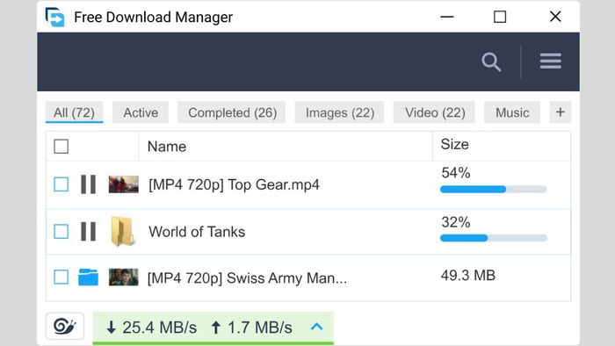Click the Top Gear video thumbnail
The width and height of the screenshot is (615, 346).
[124, 184]
